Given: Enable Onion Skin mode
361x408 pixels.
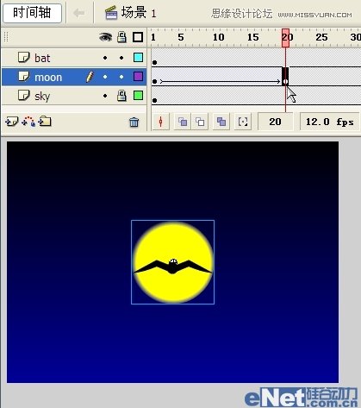Looking at the screenshot, I should 183,122.
